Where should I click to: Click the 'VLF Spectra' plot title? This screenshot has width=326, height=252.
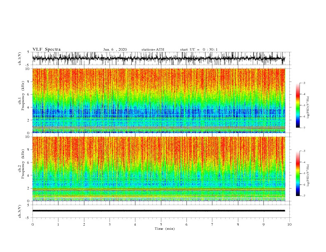pyautogui.click(x=47, y=49)
